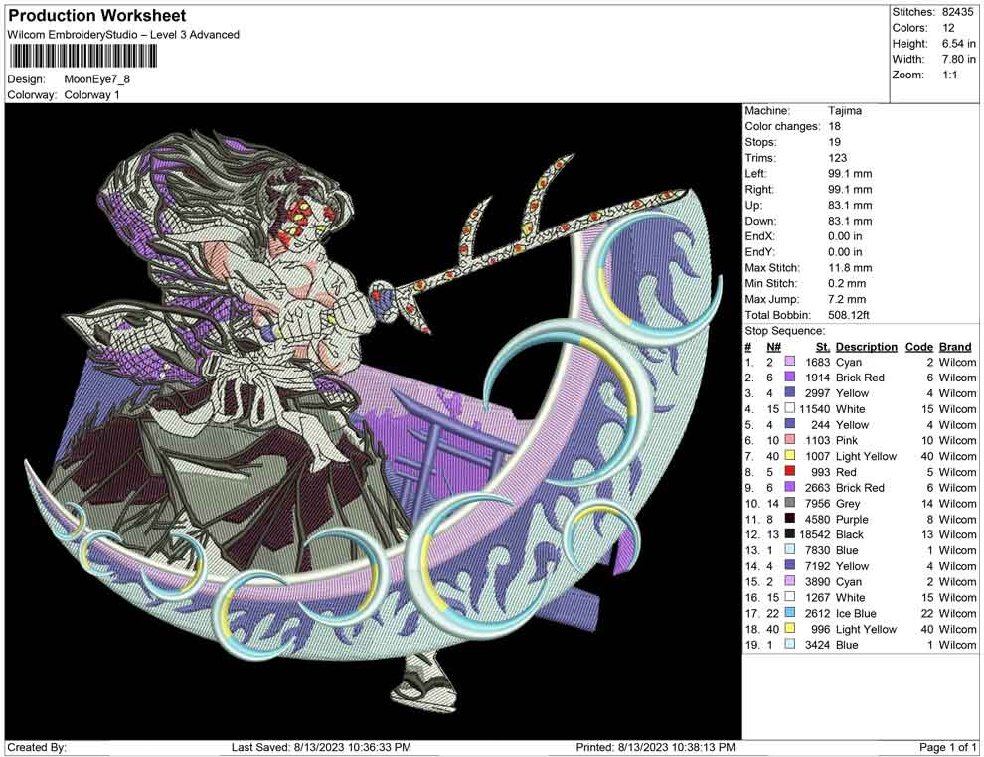Click the light yellow swatch in stop row 18

(790, 629)
